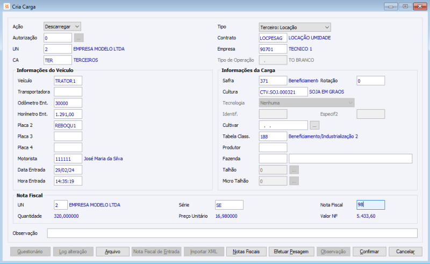
Task: Click the Importar XML button
Action: [204, 252]
